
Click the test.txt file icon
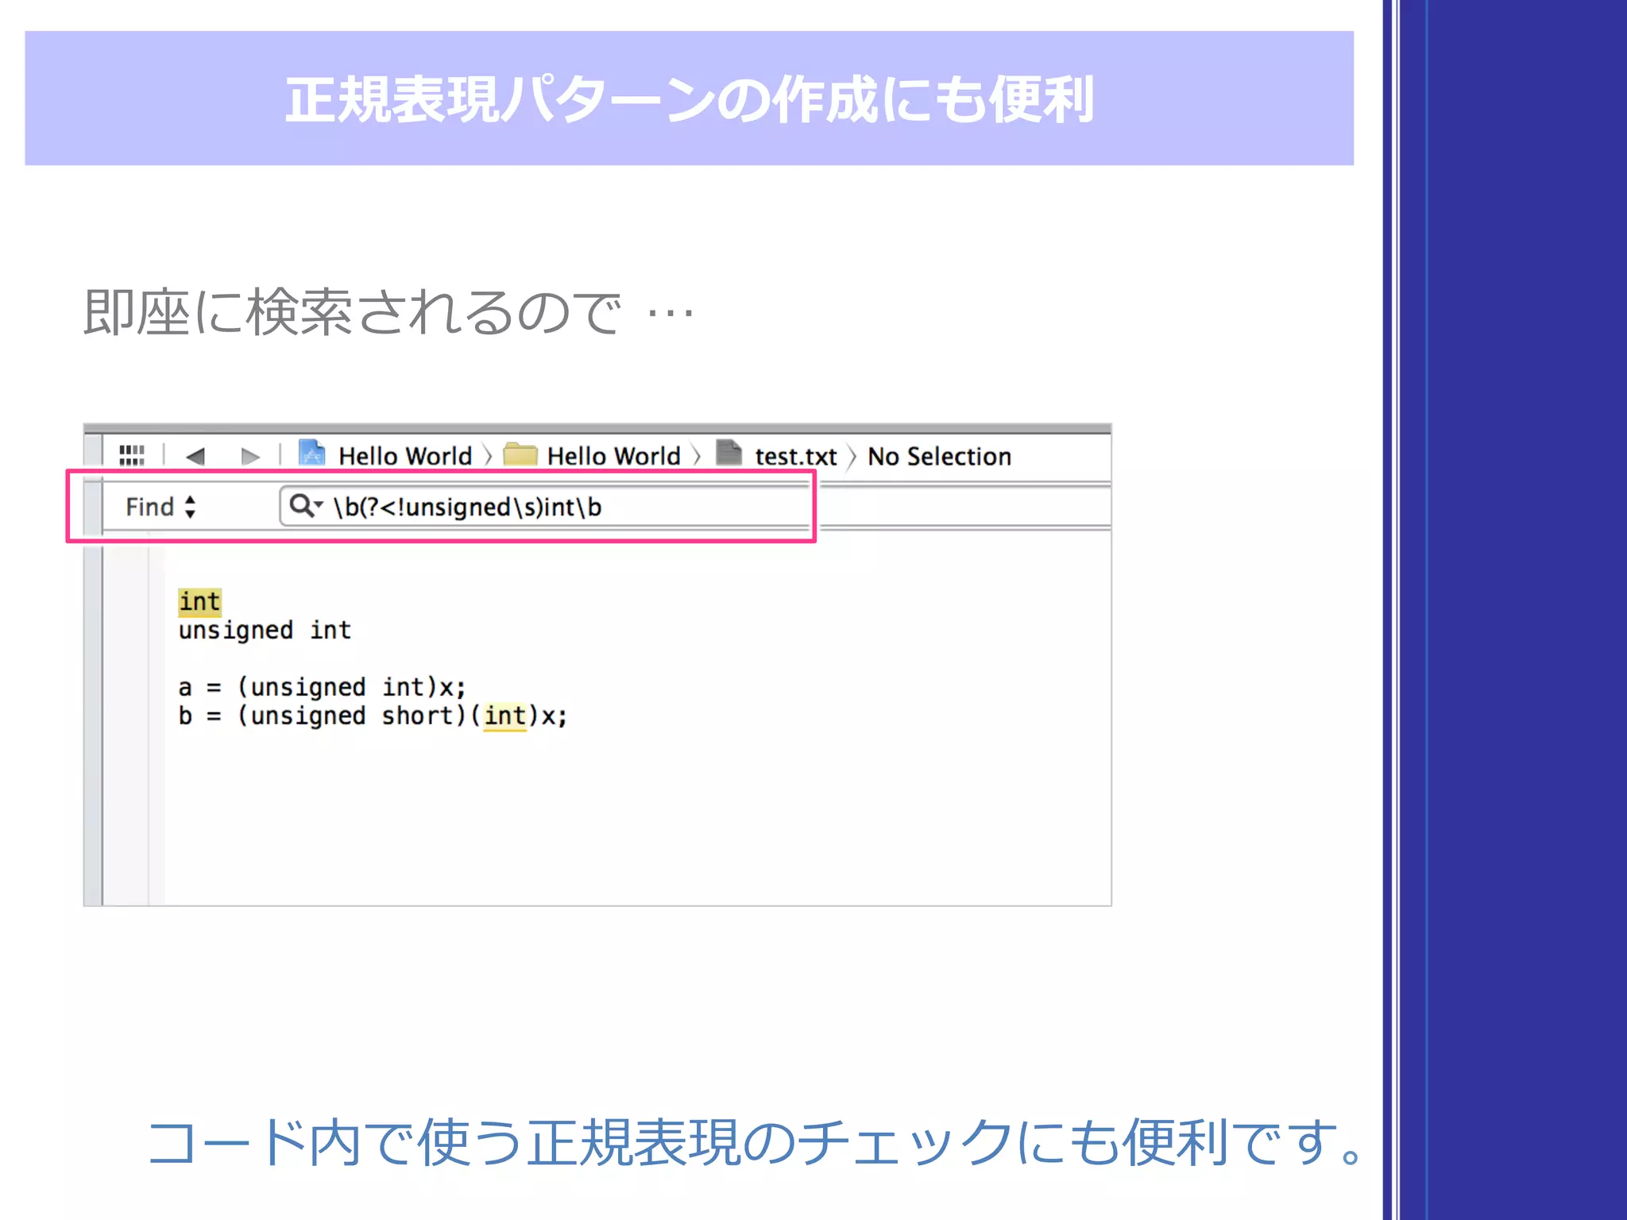click(728, 453)
